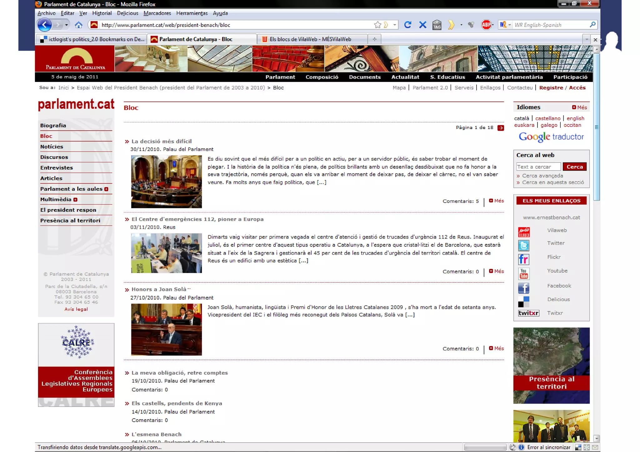640x452 pixels.
Task: Open the CALRE conference banner
Action: (x=76, y=365)
